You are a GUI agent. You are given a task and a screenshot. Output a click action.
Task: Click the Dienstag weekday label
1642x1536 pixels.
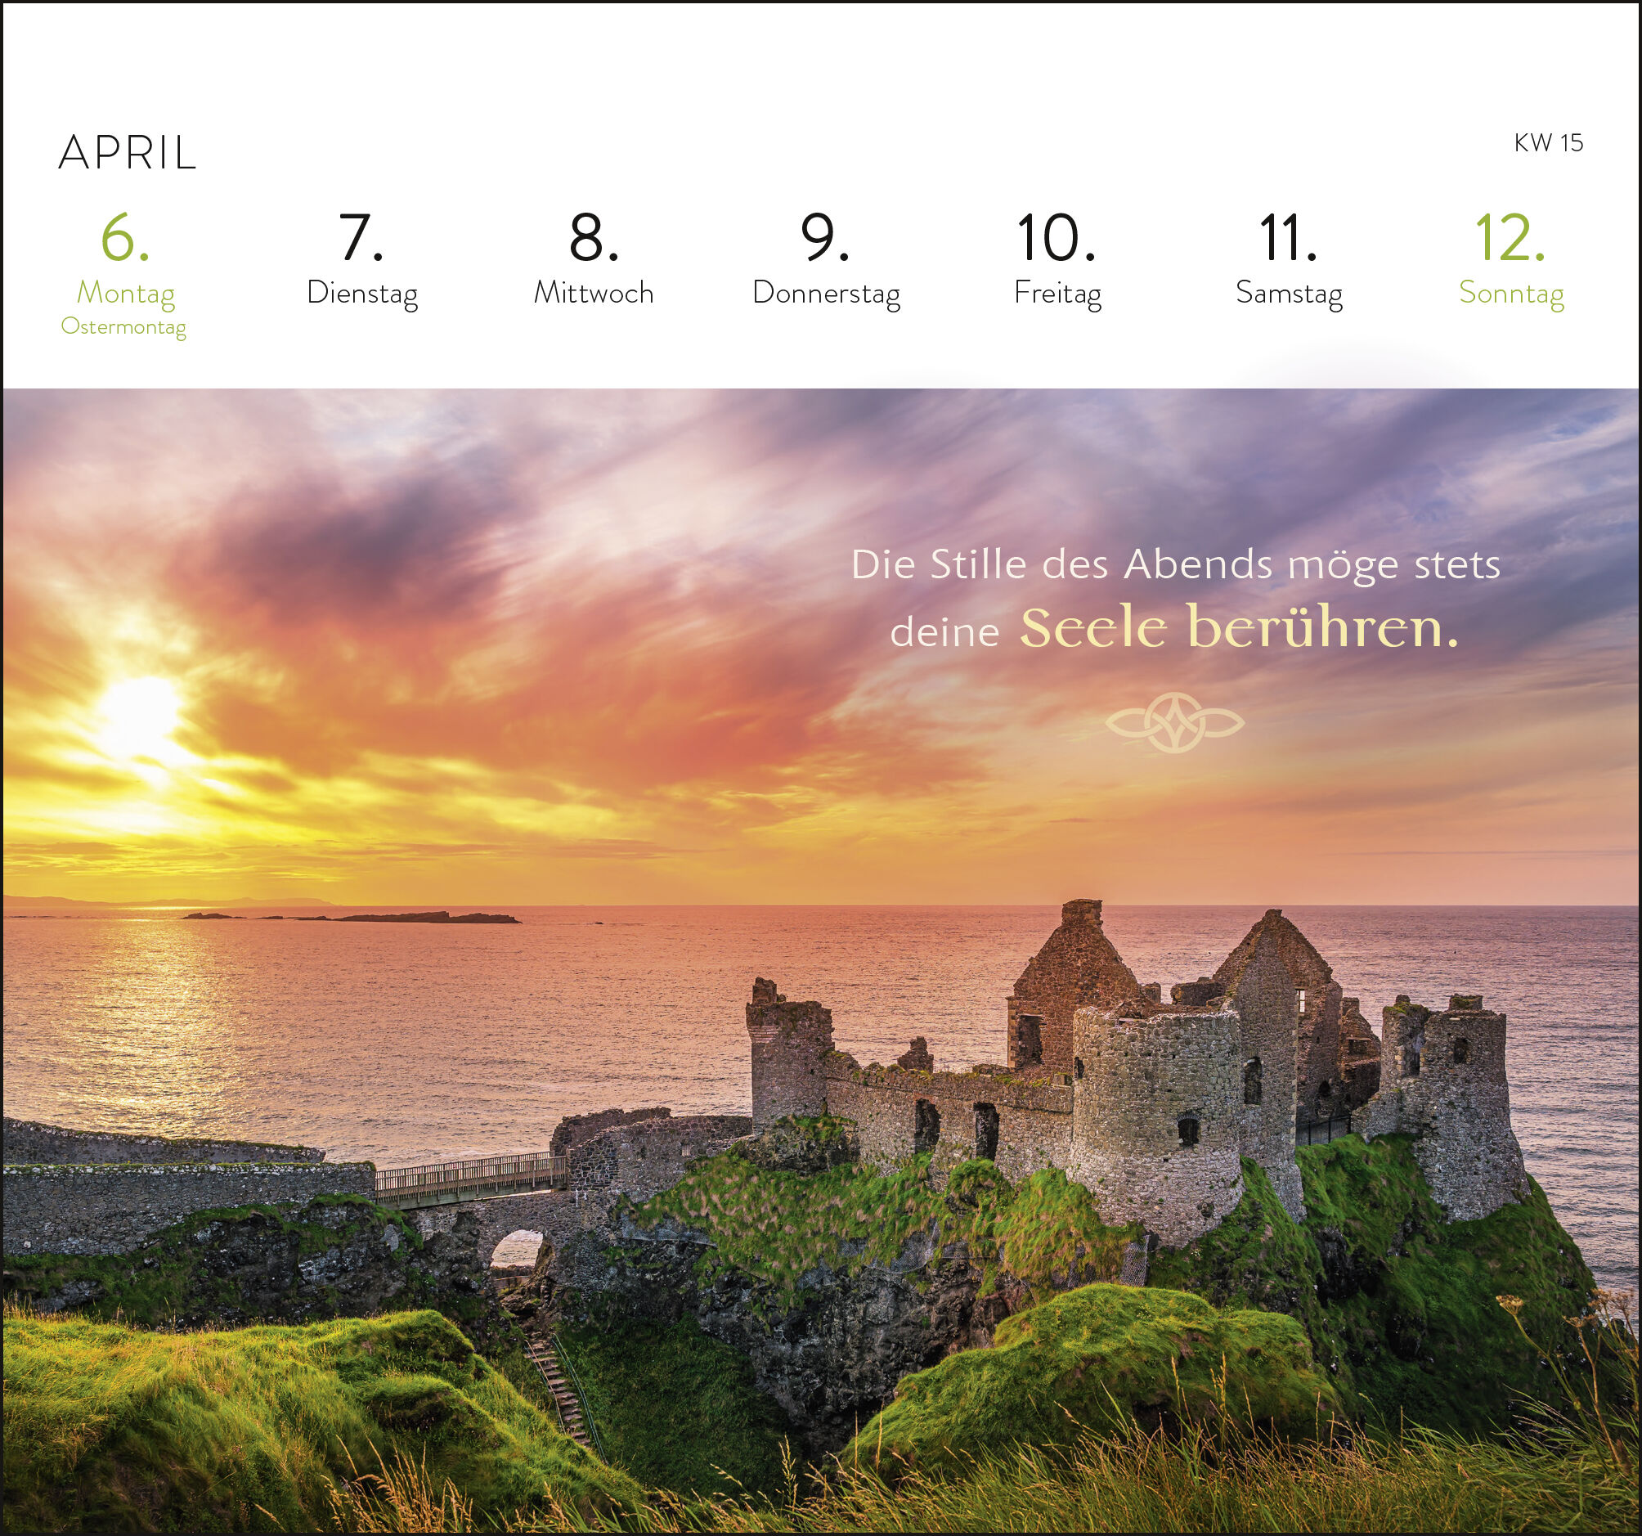(361, 294)
